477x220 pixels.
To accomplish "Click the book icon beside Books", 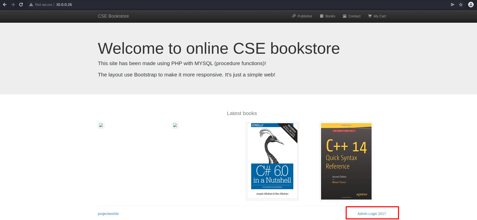I will (322, 16).
